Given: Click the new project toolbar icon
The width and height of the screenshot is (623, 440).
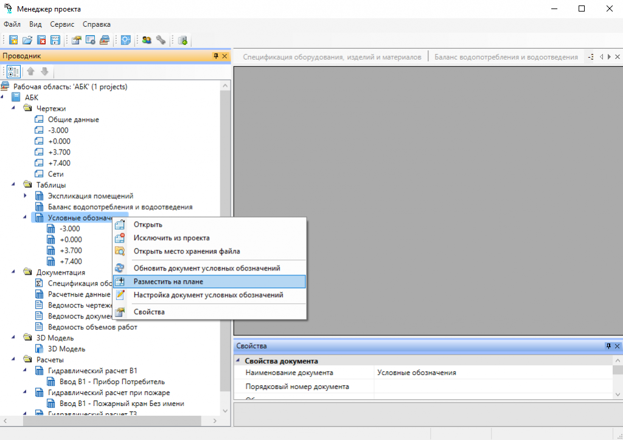Looking at the screenshot, I should (13, 41).
